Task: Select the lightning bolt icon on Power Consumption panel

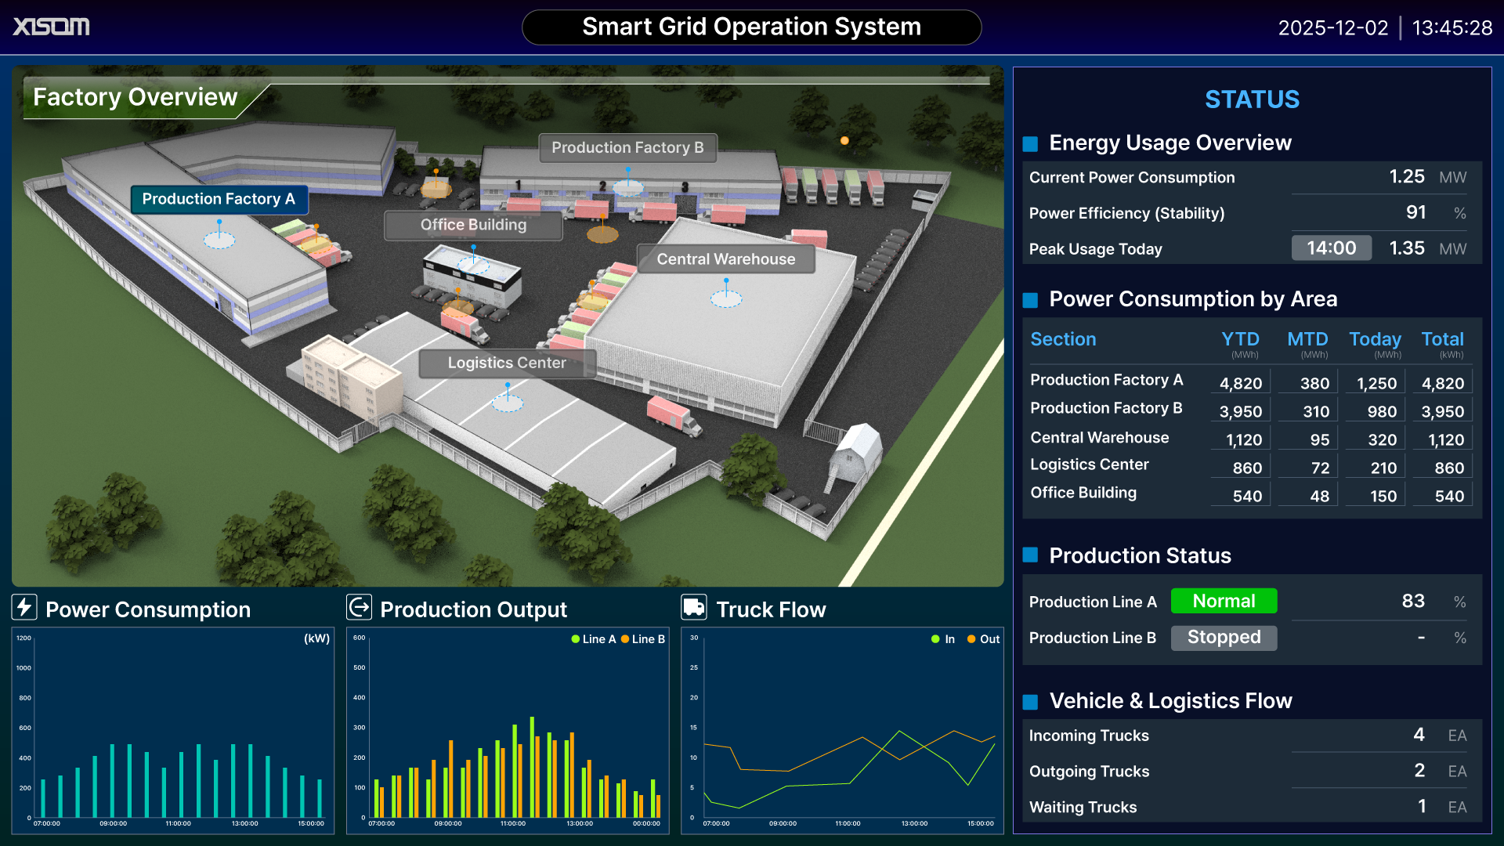Action: (x=23, y=608)
